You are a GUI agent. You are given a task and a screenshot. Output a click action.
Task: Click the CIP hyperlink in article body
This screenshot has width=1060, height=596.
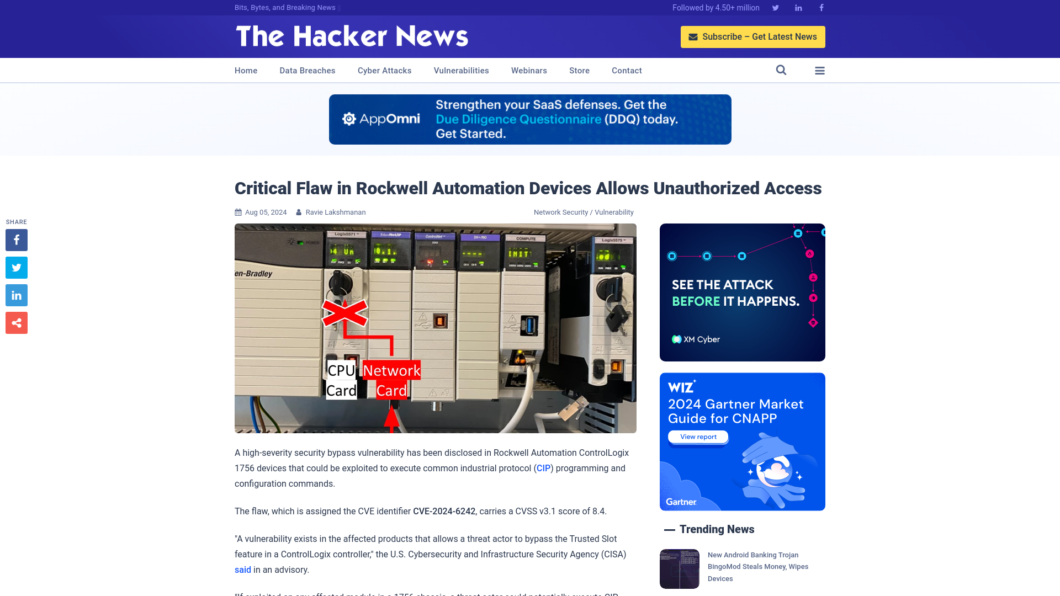(543, 468)
